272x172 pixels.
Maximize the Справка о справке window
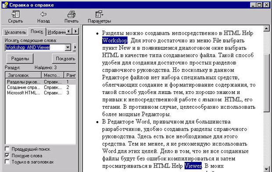(x=259, y=5)
